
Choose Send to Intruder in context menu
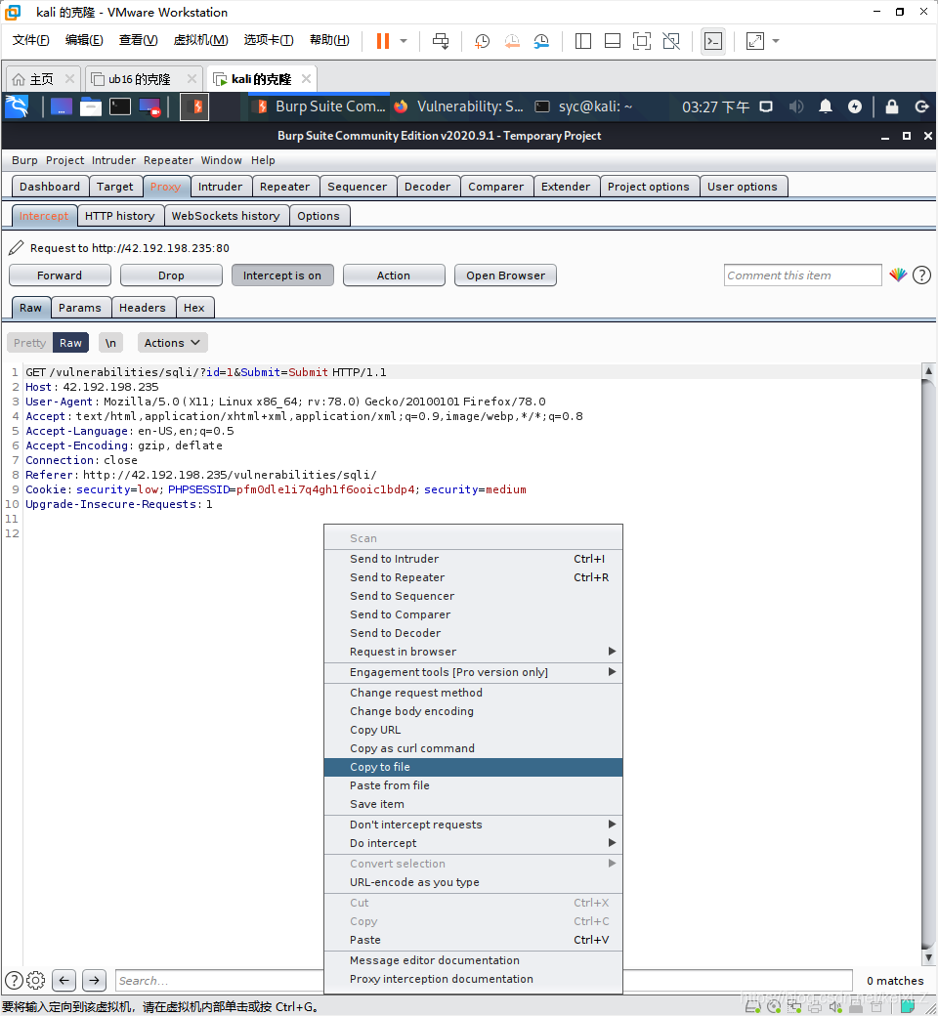coord(473,559)
